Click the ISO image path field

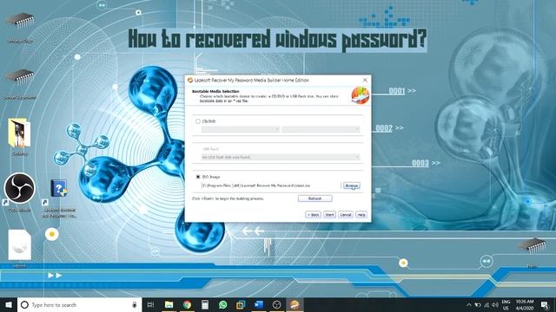click(x=270, y=185)
